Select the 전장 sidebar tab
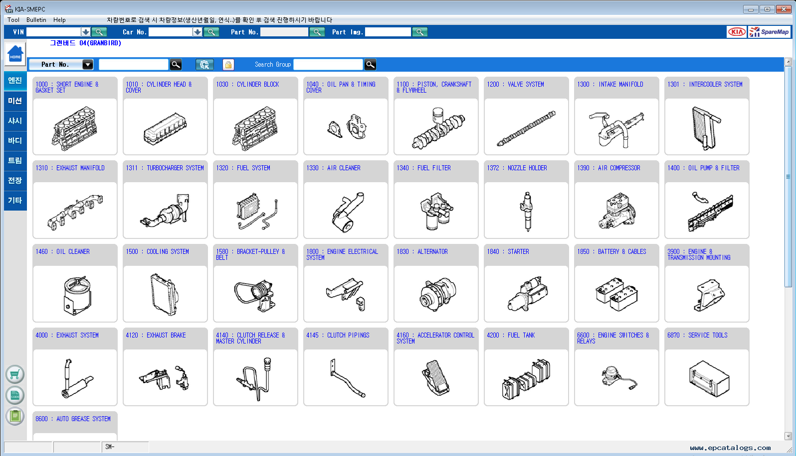The width and height of the screenshot is (796, 456). click(15, 180)
